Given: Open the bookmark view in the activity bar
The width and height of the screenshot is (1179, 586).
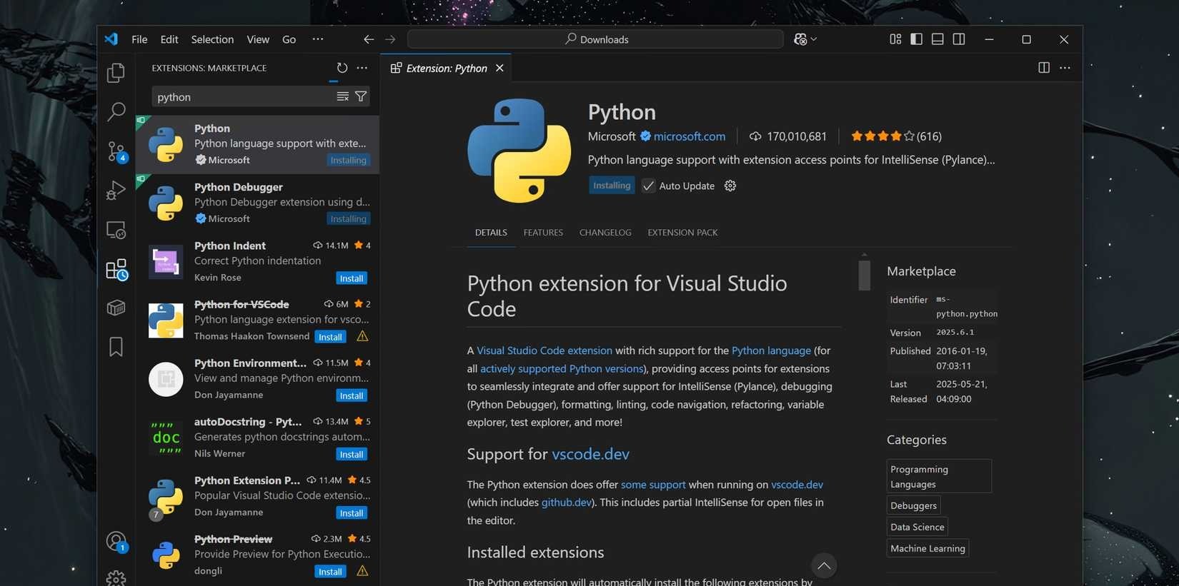Looking at the screenshot, I should [116, 347].
